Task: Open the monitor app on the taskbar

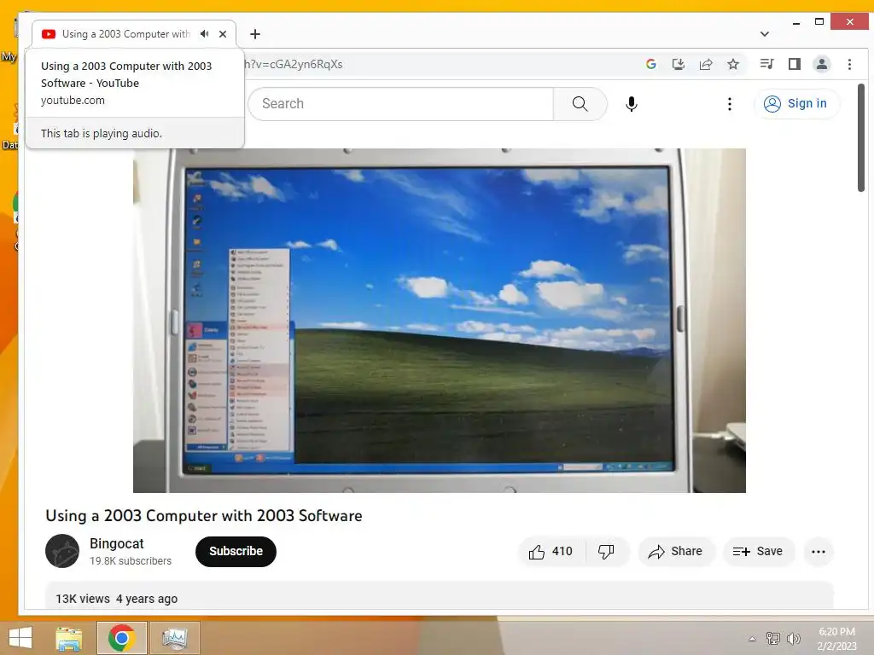Action: click(174, 638)
